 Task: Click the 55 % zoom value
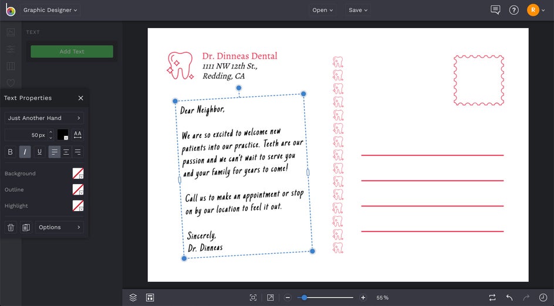[382, 298]
